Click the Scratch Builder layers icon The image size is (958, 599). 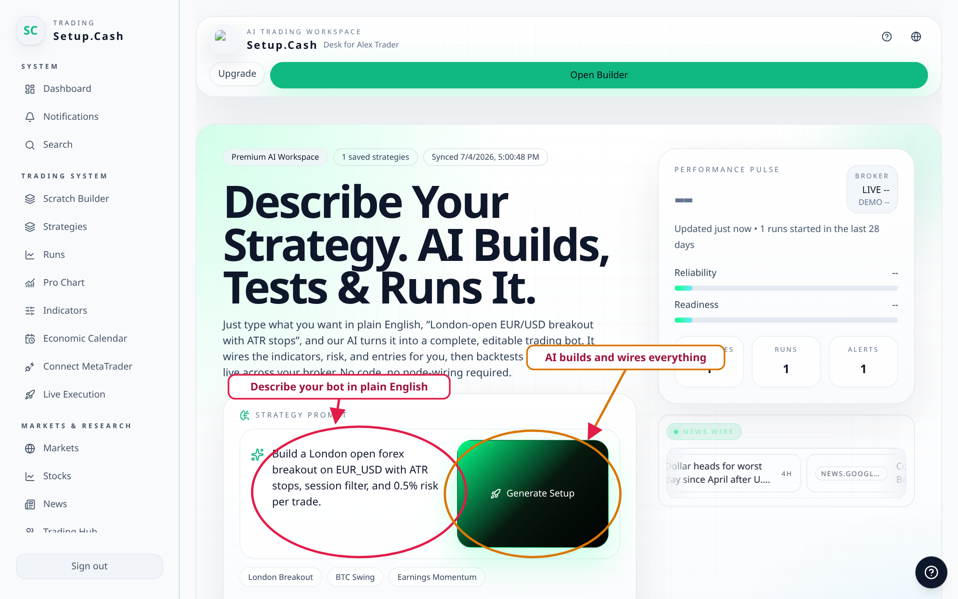click(x=30, y=199)
